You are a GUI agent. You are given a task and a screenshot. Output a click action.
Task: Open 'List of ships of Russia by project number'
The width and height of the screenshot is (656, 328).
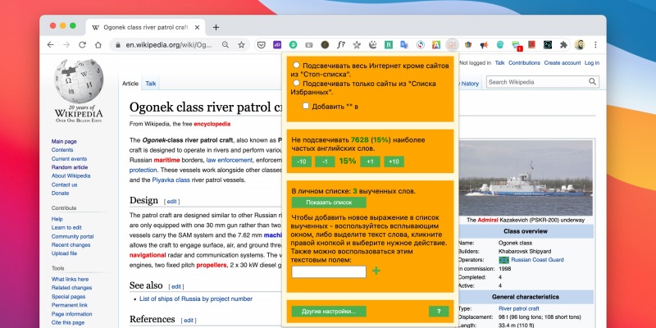point(196,298)
